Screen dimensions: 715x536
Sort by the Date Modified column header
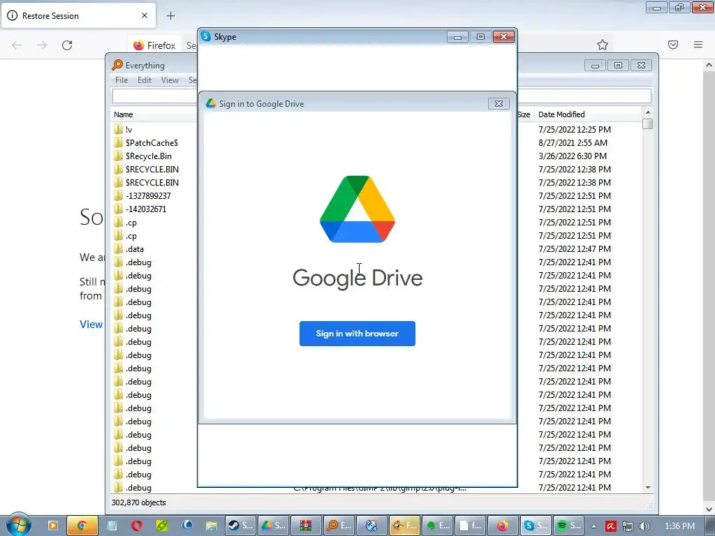(561, 114)
